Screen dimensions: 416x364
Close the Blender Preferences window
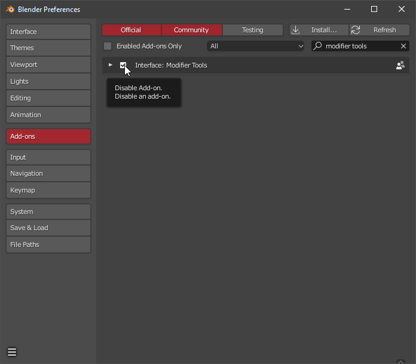pos(402,10)
